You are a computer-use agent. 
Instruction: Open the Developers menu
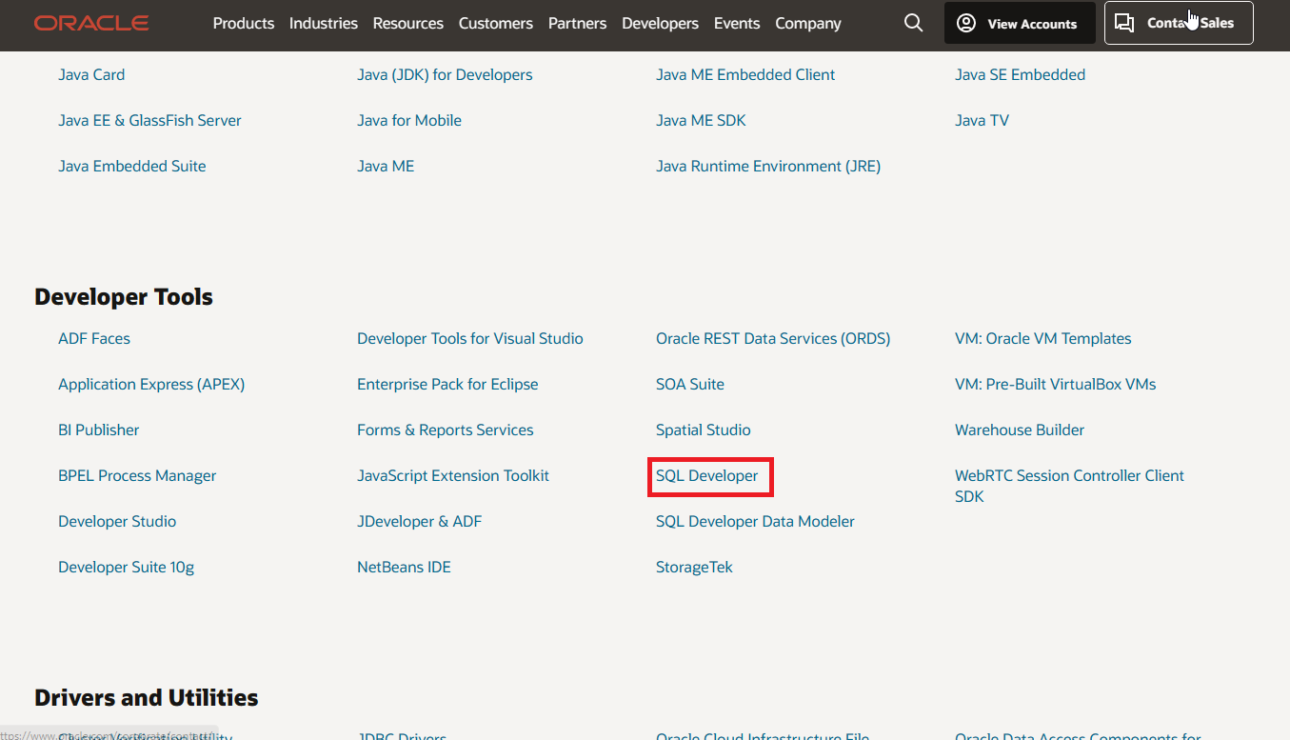[660, 23]
